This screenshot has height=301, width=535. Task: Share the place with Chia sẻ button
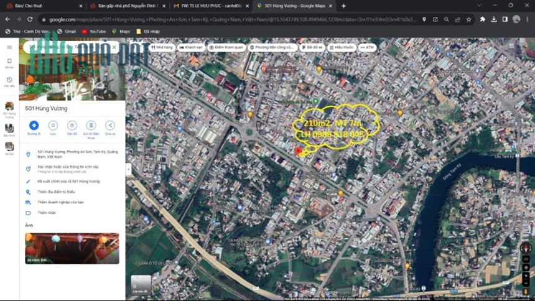coord(110,128)
